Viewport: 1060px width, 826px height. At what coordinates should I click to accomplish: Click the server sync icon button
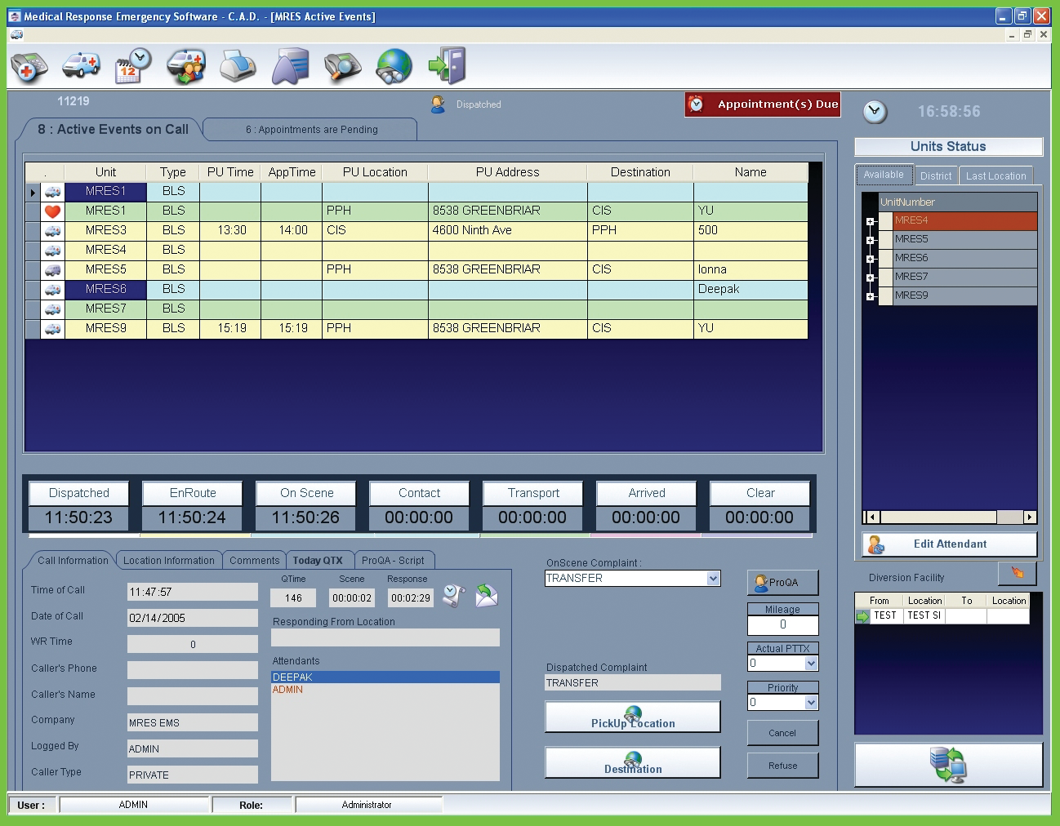coord(948,765)
